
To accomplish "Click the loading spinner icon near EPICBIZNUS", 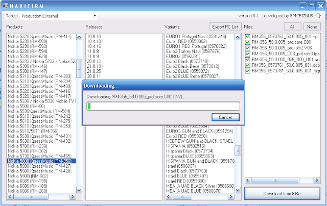I will (x=318, y=16).
